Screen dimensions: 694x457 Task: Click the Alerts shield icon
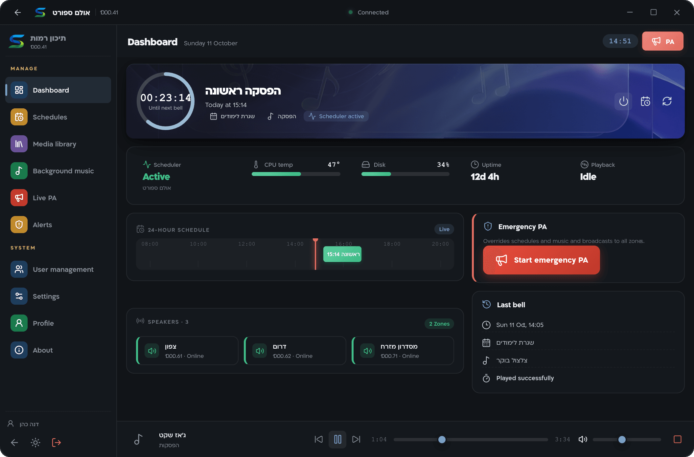pos(19,225)
